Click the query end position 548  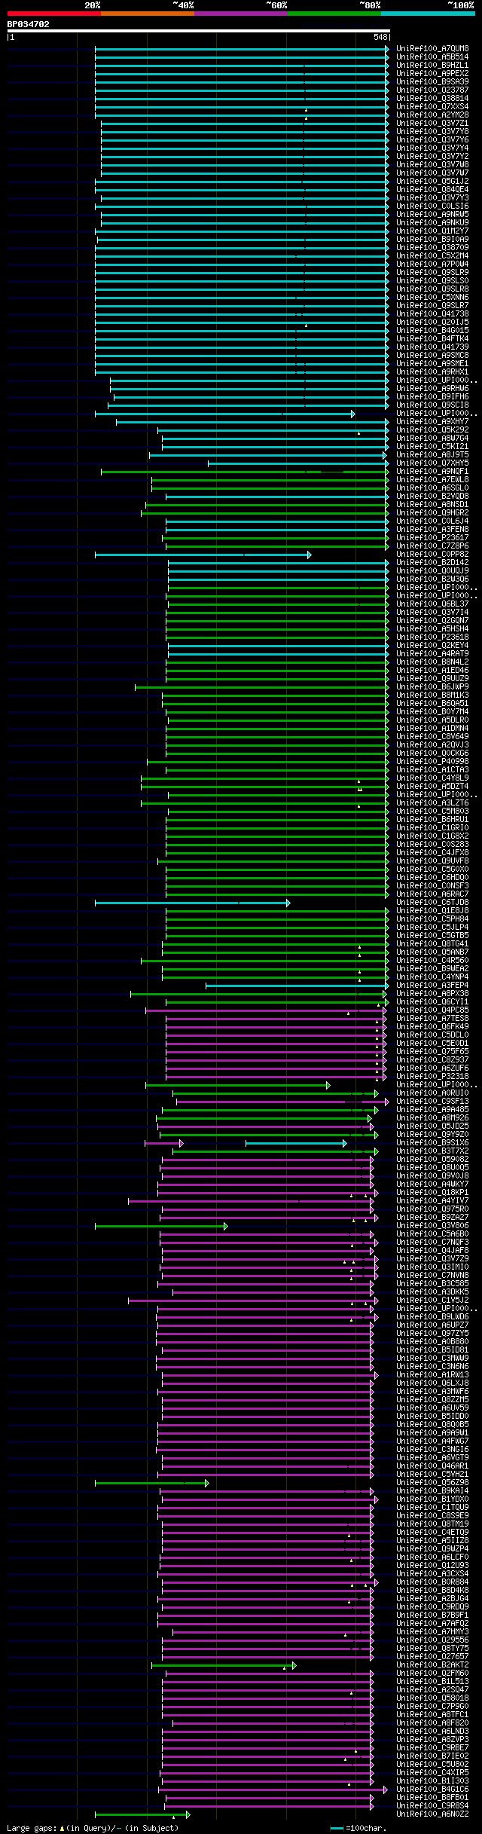(380, 38)
